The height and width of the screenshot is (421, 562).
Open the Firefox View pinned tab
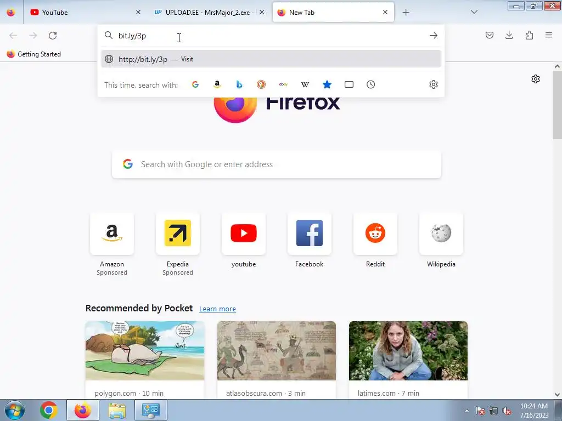click(11, 12)
